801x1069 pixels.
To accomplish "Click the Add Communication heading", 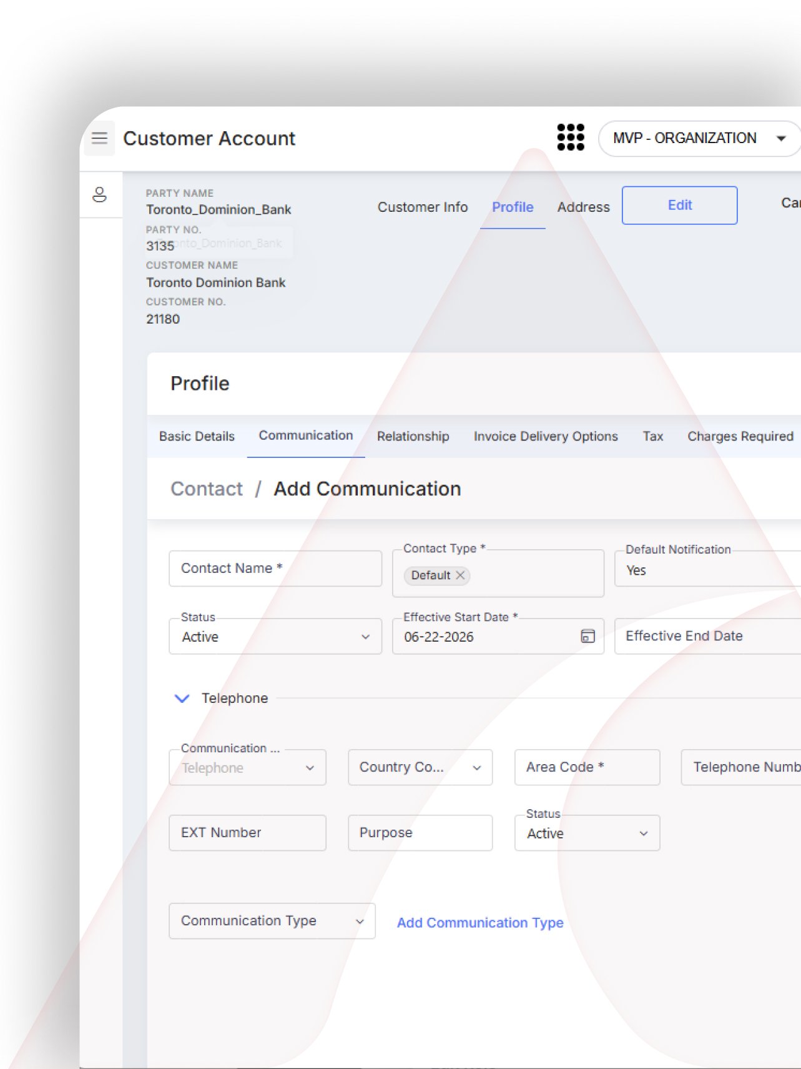I will [367, 489].
